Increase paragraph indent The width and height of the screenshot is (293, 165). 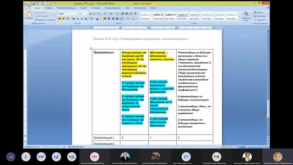point(126,14)
